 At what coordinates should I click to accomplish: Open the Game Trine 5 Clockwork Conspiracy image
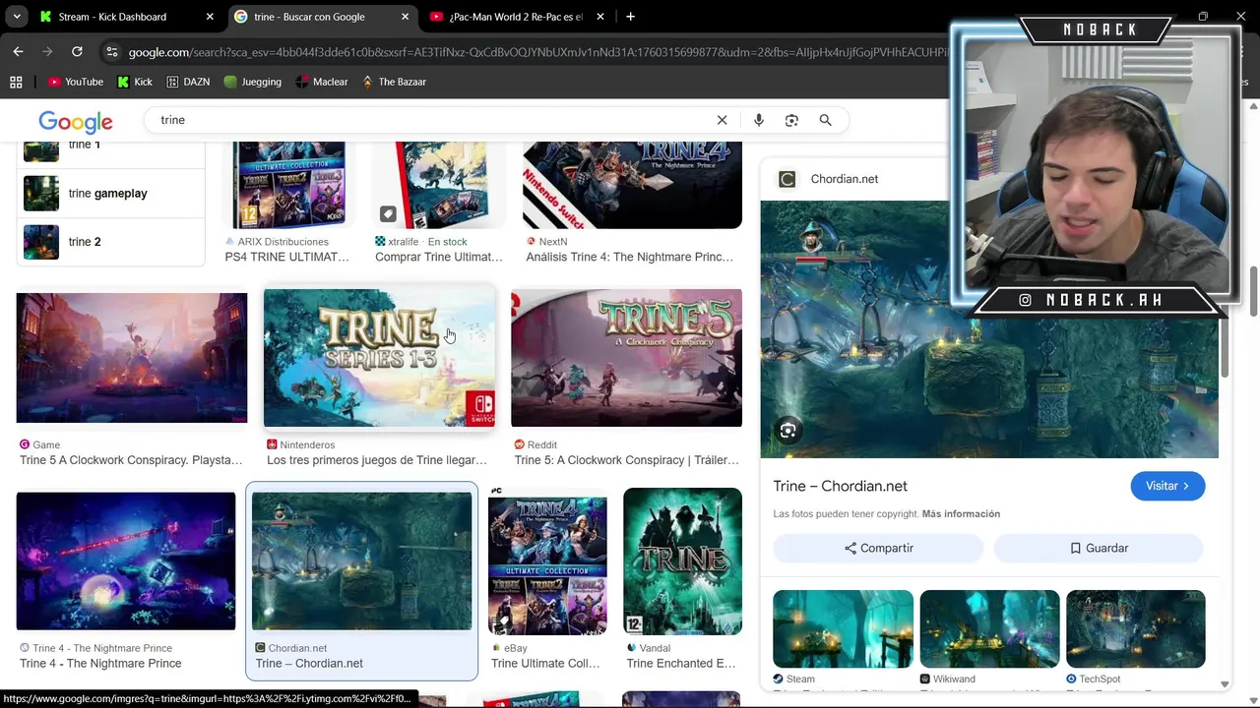pos(131,358)
